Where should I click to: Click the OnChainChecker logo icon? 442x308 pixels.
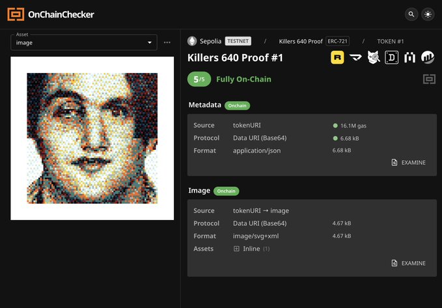tap(16, 14)
